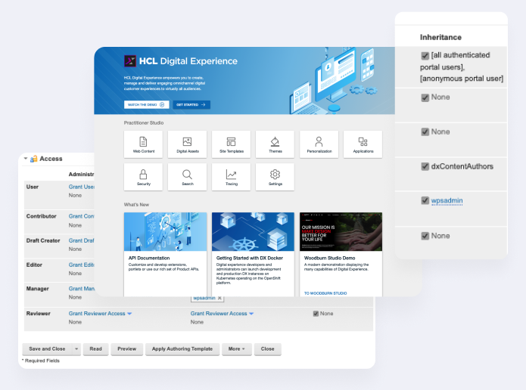Open the Save and Close dropdown arrow
Image resolution: width=526 pixels, height=390 pixels.
pos(76,349)
